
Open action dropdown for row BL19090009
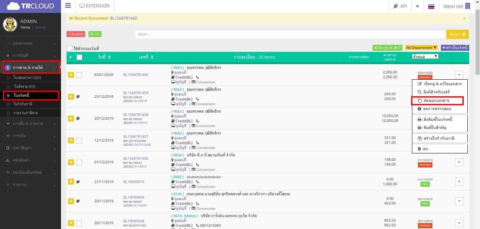pyautogui.click(x=459, y=201)
